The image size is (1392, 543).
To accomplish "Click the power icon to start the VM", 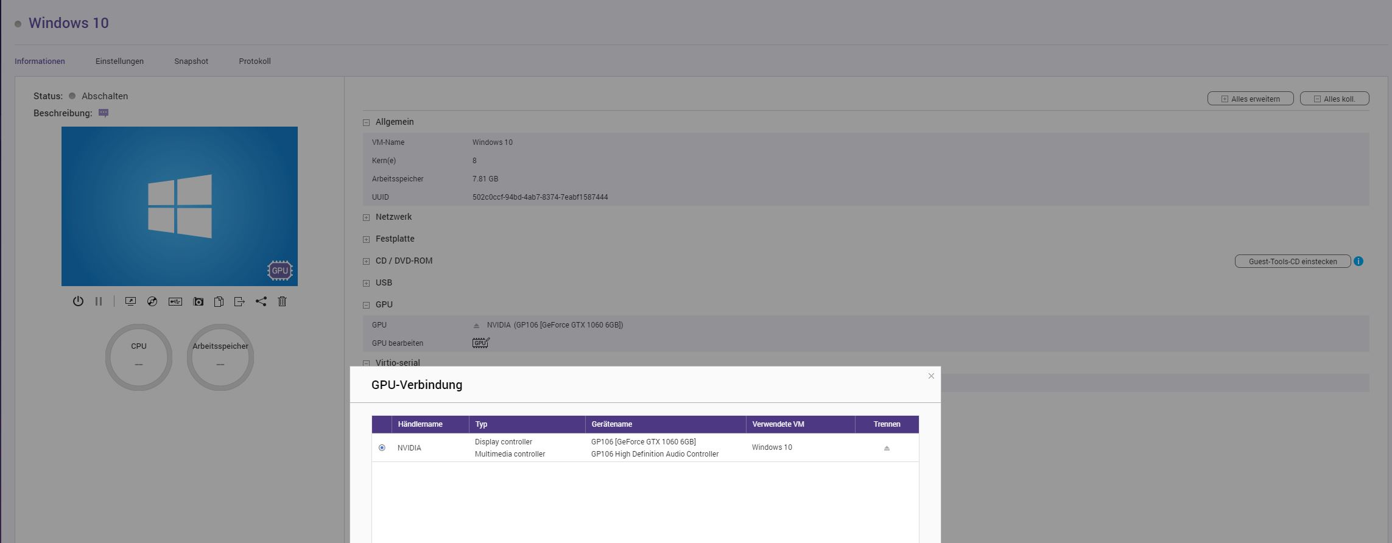I will pos(78,301).
